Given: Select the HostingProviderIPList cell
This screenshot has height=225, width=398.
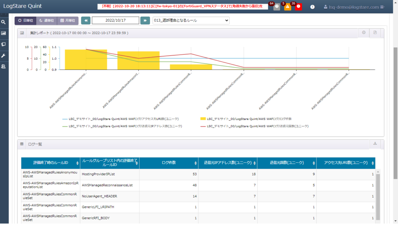Looking at the screenshot, I should tap(110, 174).
